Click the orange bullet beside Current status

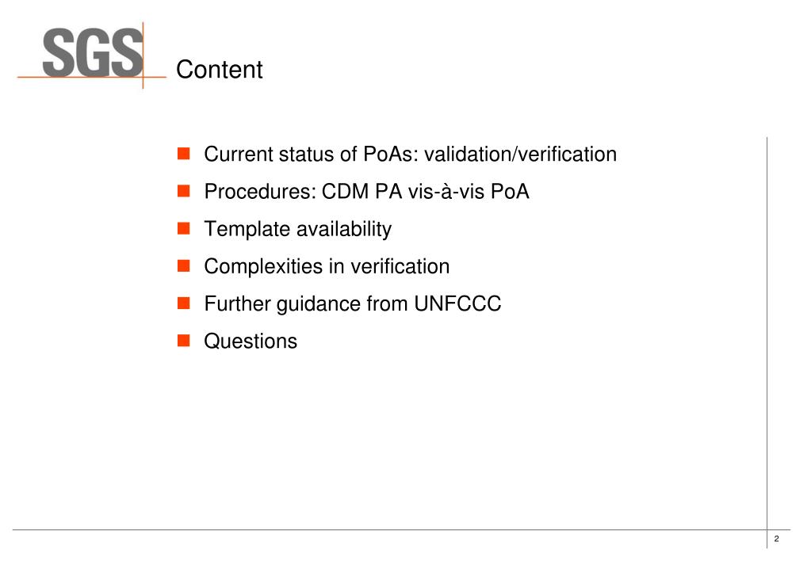pyautogui.click(x=184, y=154)
